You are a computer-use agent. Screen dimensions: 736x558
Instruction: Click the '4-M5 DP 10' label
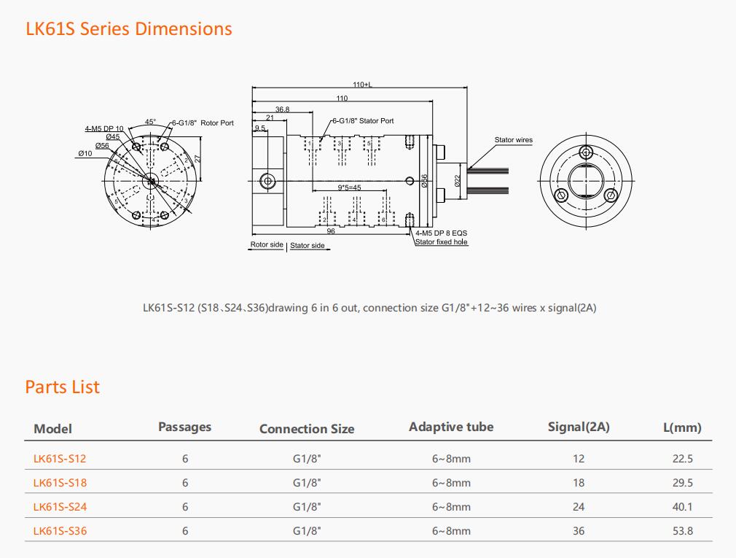(x=104, y=128)
